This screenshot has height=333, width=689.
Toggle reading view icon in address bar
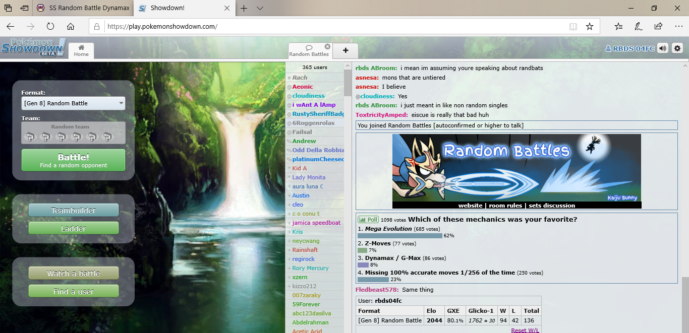click(x=573, y=26)
